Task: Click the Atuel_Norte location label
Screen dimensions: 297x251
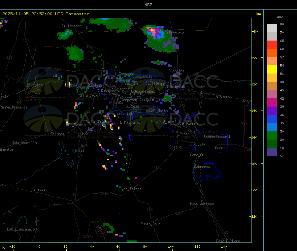Action: pos(157,111)
